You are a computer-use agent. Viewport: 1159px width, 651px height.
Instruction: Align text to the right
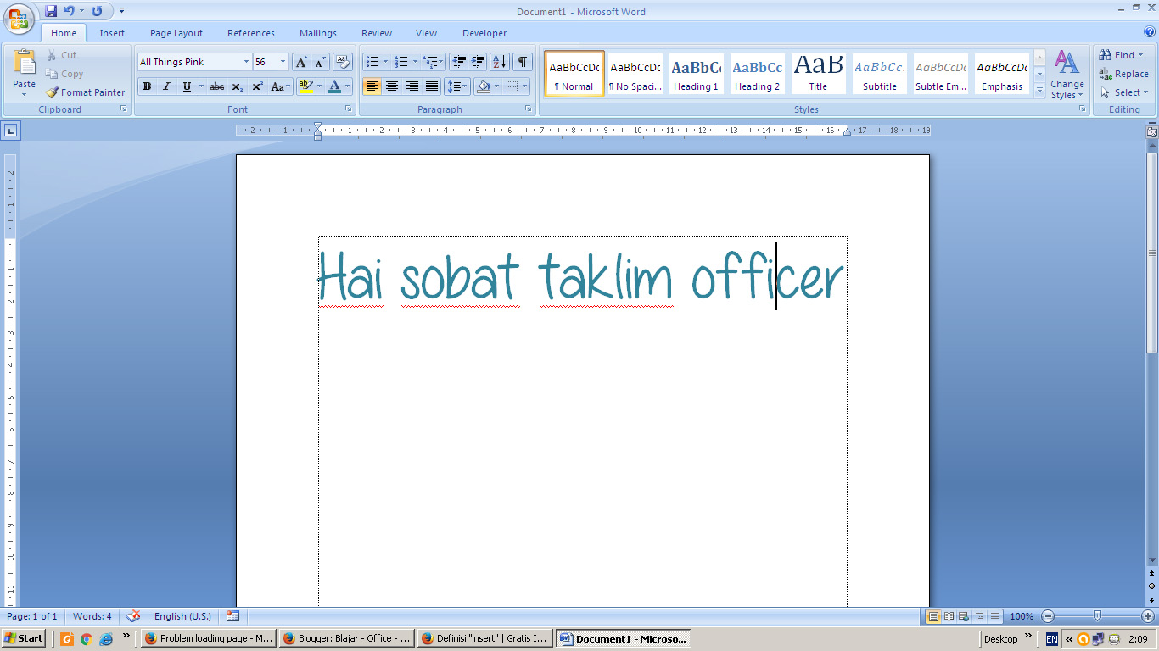pyautogui.click(x=412, y=86)
